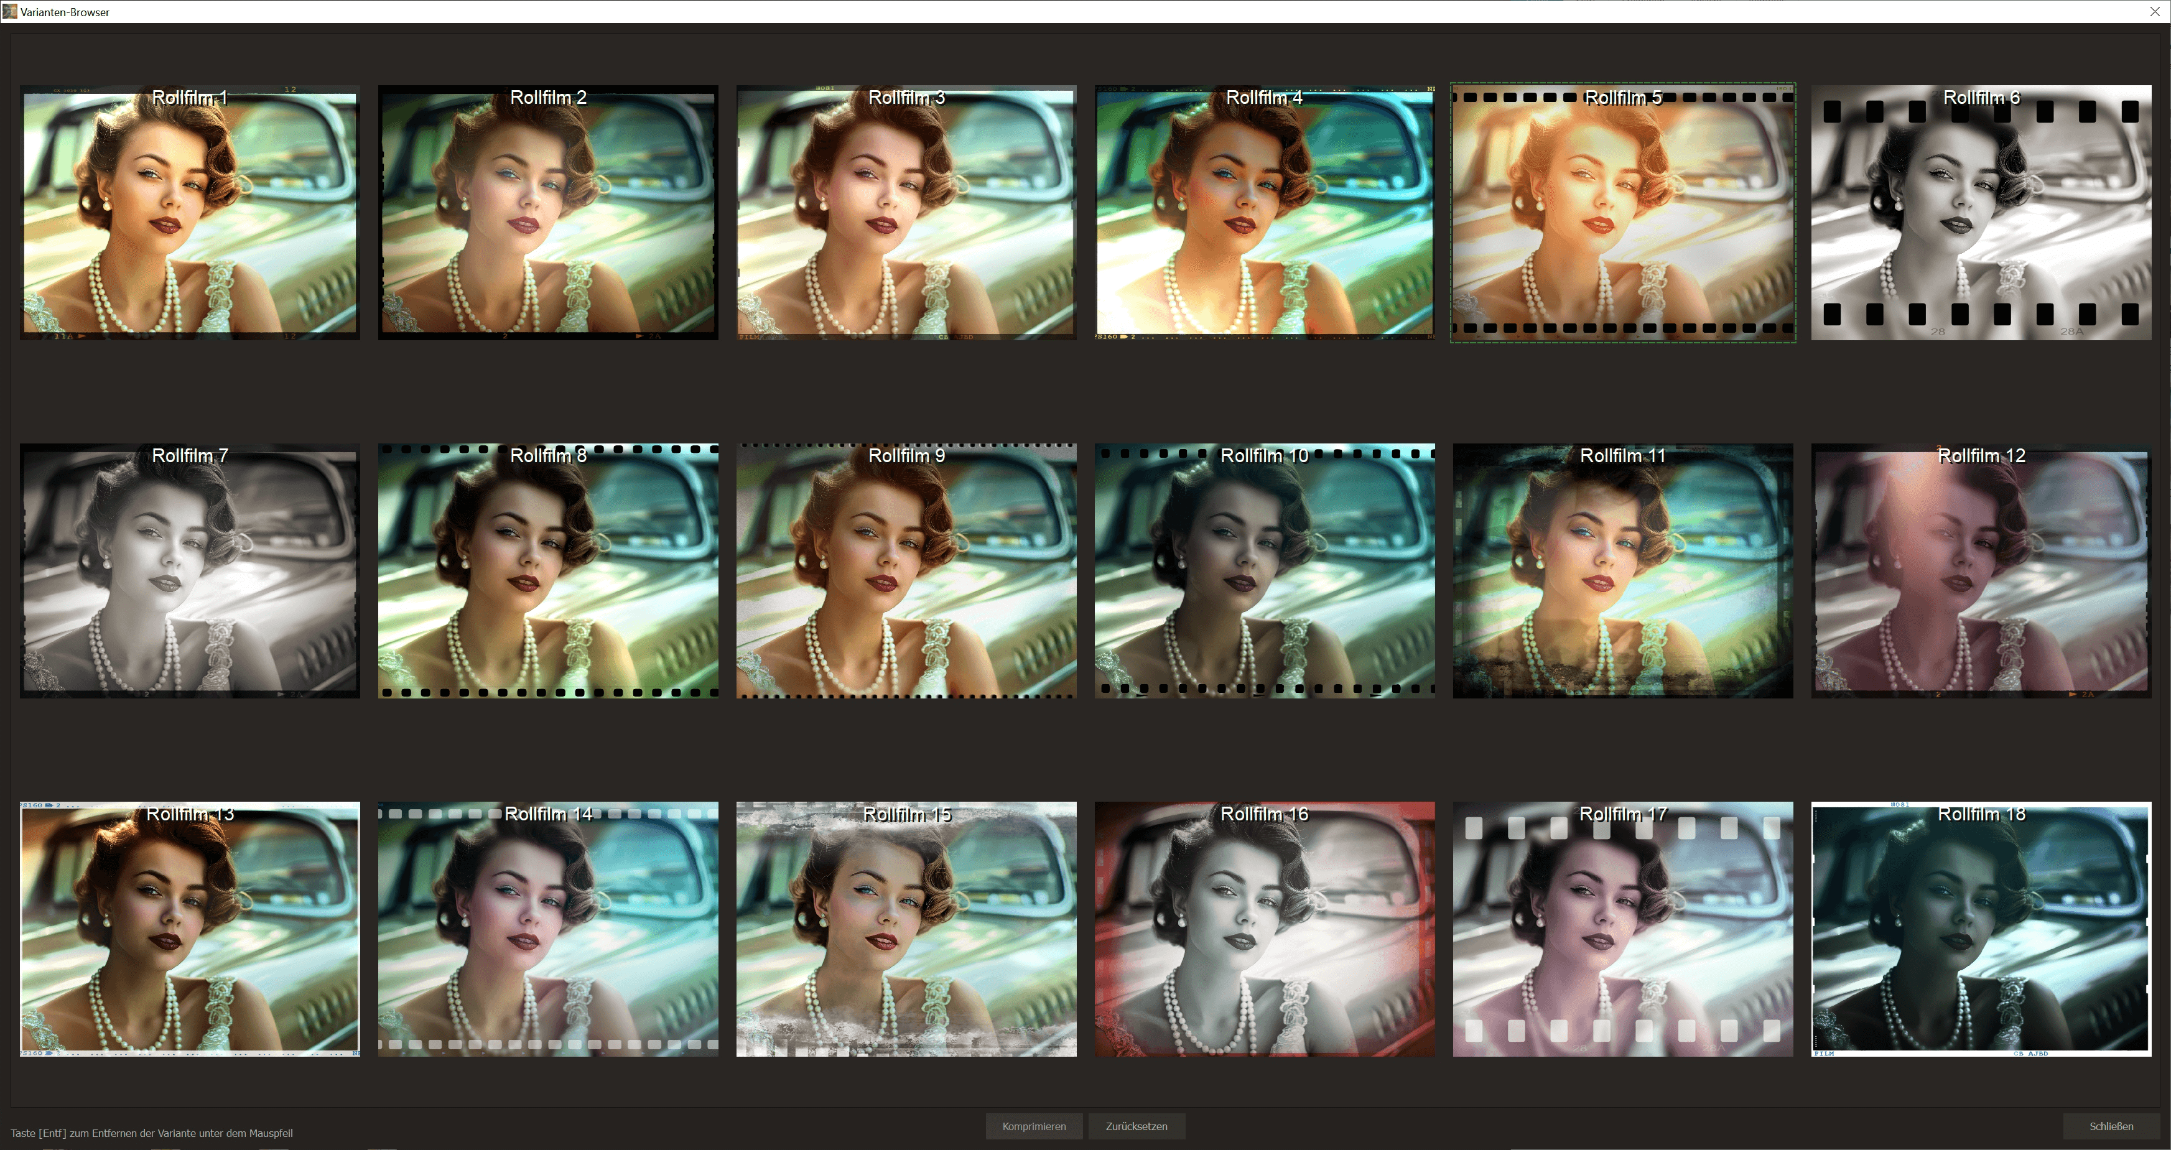Select the monochrome Rollfilm 7 variant
This screenshot has height=1150, width=2171.
click(190, 570)
